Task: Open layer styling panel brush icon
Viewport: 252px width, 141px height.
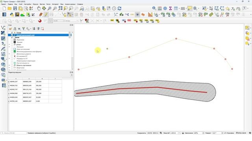Action: tap(11, 29)
